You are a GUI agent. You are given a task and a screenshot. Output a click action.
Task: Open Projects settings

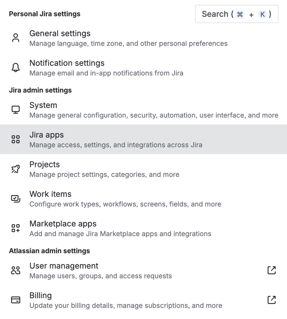tap(45, 164)
